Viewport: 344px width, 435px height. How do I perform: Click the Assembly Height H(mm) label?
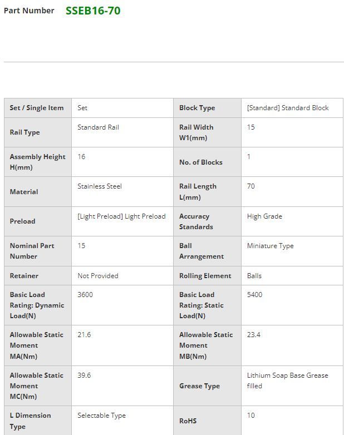pos(37,162)
